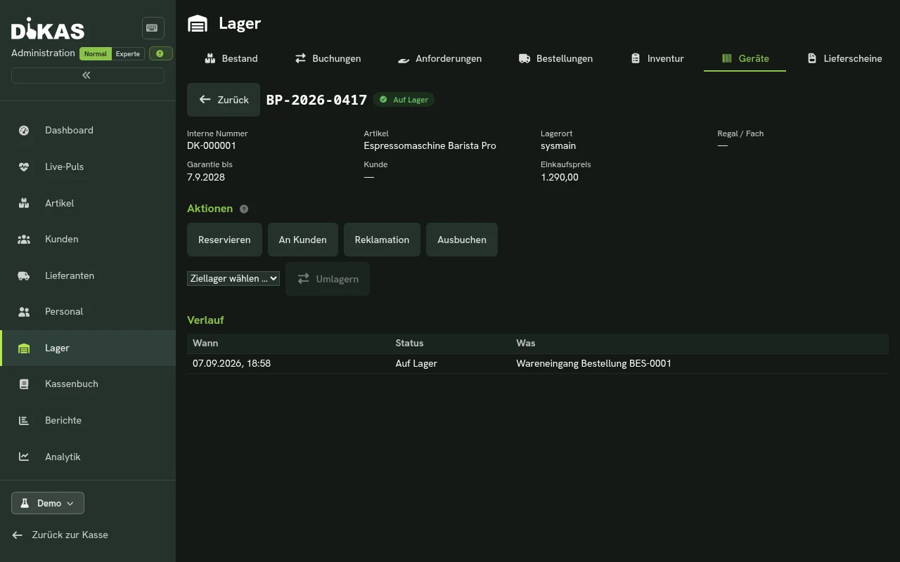The width and height of the screenshot is (900, 562).
Task: Select Lager in the sidebar
Action: coord(88,348)
